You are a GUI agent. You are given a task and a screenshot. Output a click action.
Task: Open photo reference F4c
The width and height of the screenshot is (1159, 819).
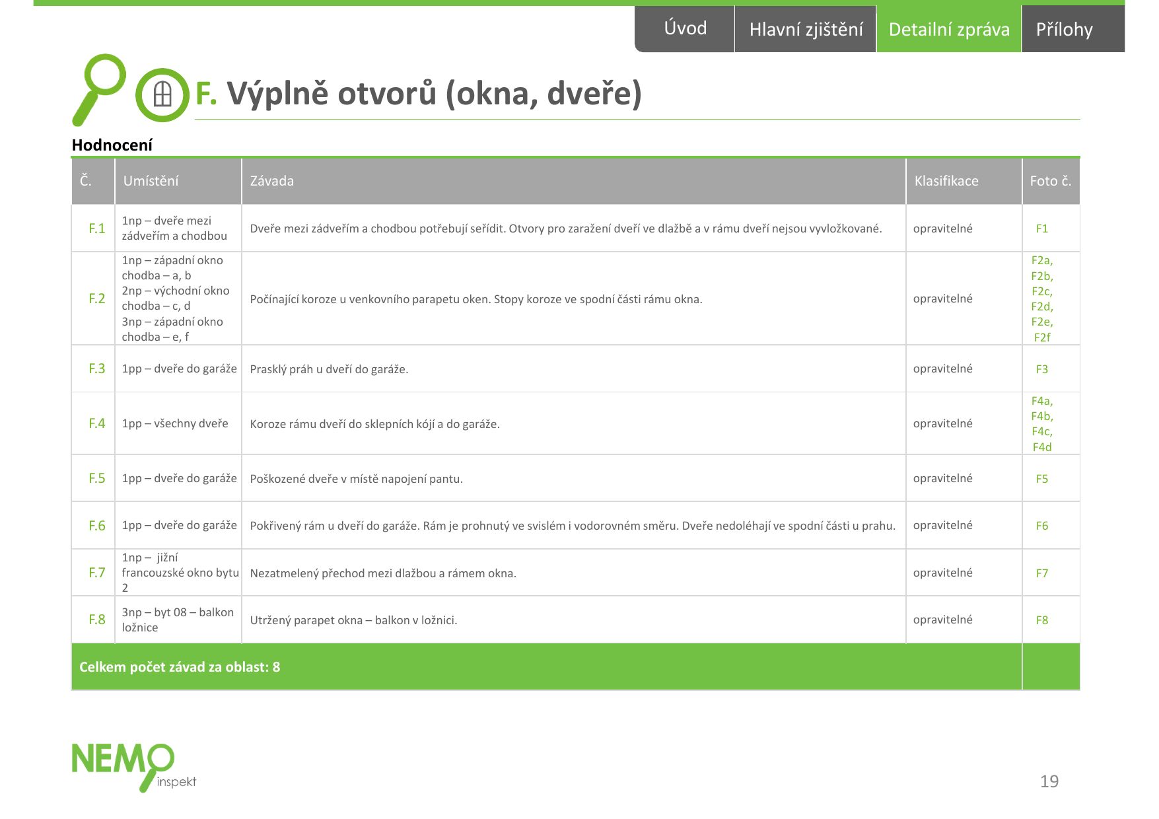(1041, 431)
